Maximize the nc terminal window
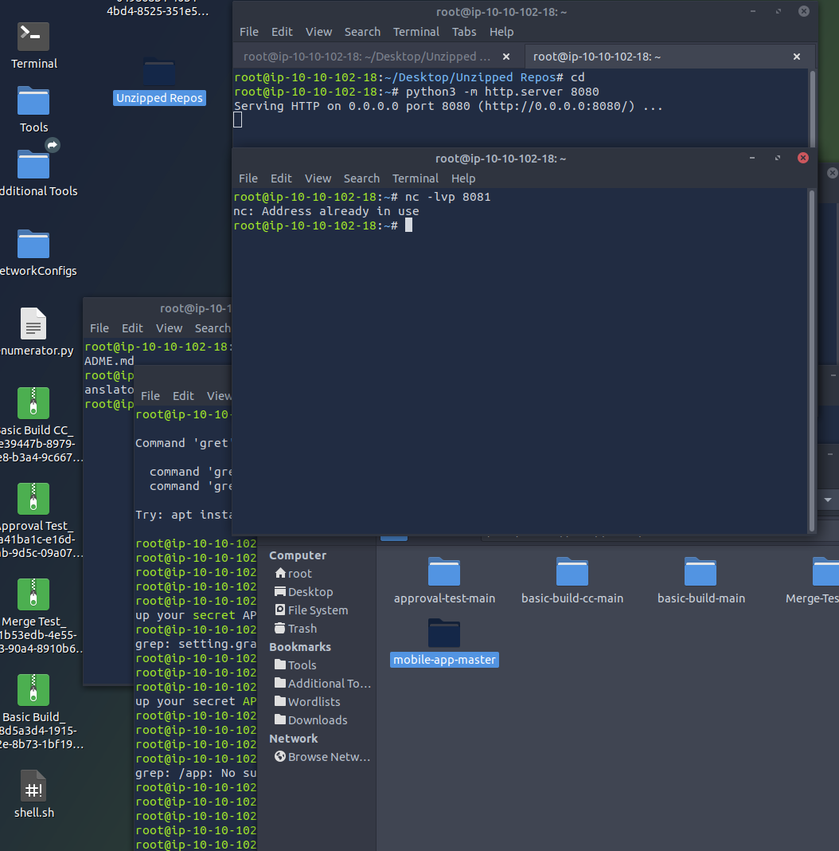Image resolution: width=839 pixels, height=851 pixels. (778, 158)
